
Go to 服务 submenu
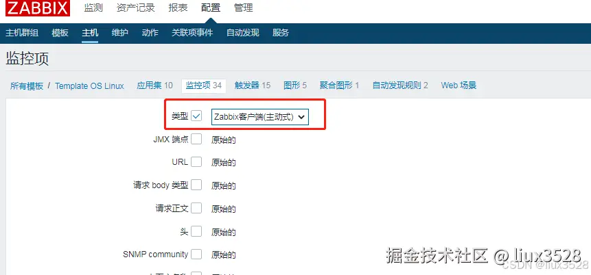pyautogui.click(x=281, y=33)
